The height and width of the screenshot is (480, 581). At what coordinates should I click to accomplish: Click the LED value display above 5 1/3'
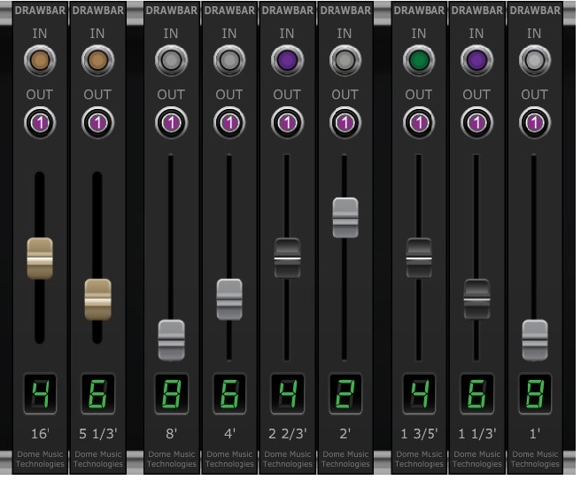[x=97, y=394]
